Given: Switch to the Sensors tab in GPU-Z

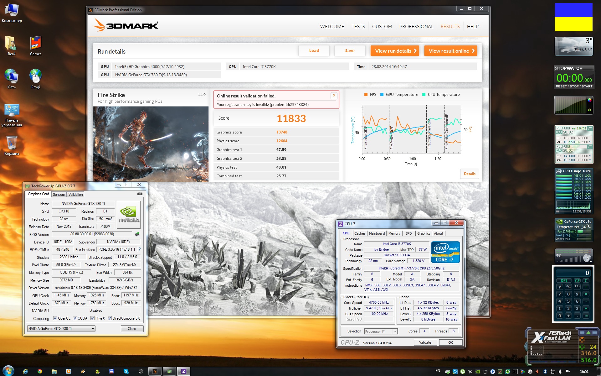Looking at the screenshot, I should tap(59, 195).
